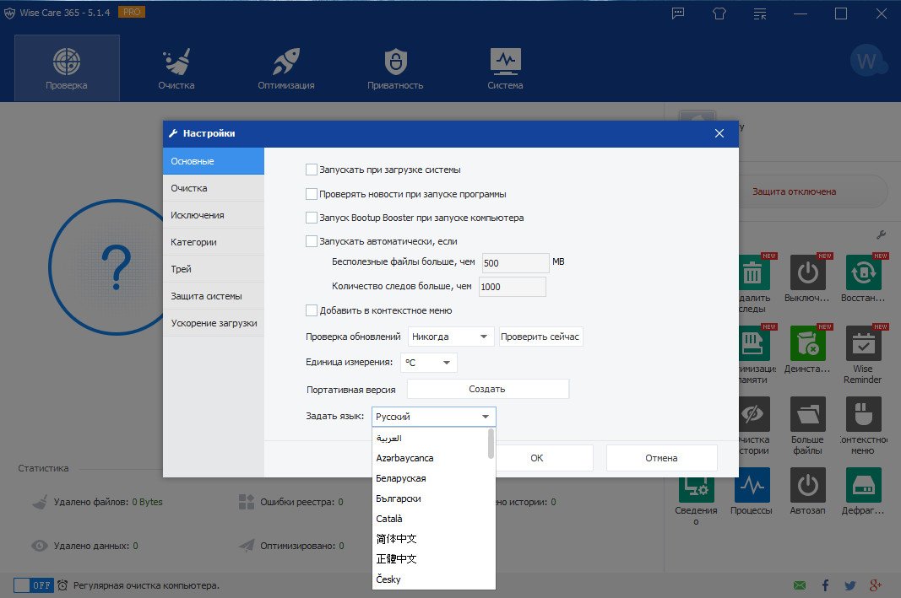This screenshot has width=901, height=598.
Task: Open the Wise Reminder tool icon
Action: (x=862, y=345)
